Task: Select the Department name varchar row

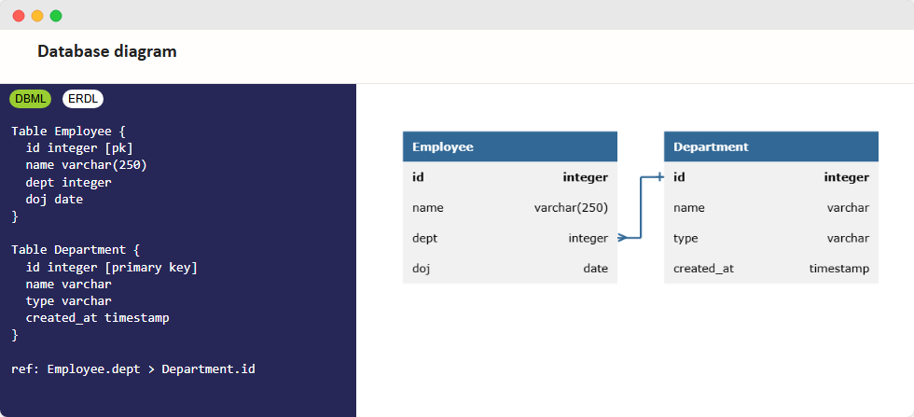Action: tap(771, 208)
